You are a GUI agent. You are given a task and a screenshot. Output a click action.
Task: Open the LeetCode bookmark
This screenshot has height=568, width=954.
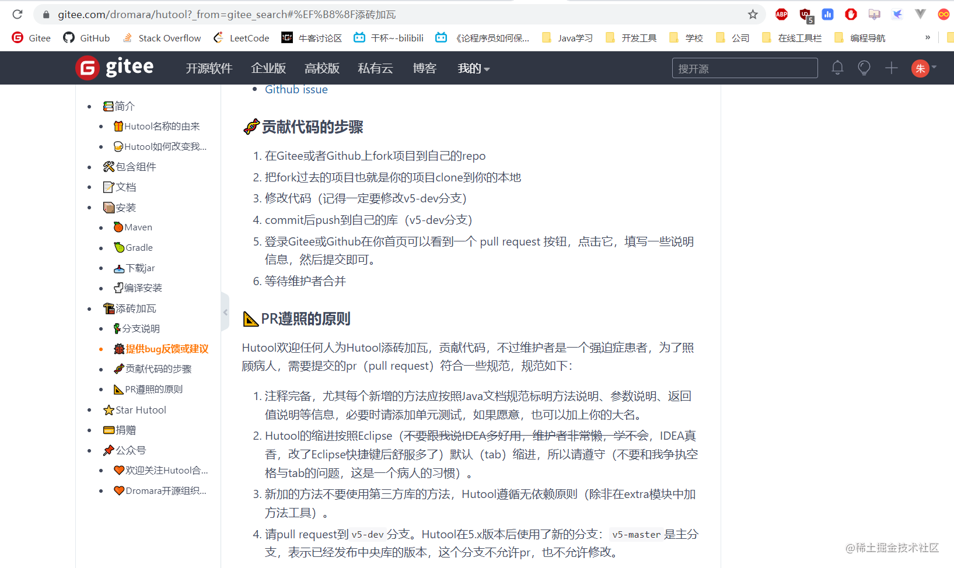click(242, 38)
